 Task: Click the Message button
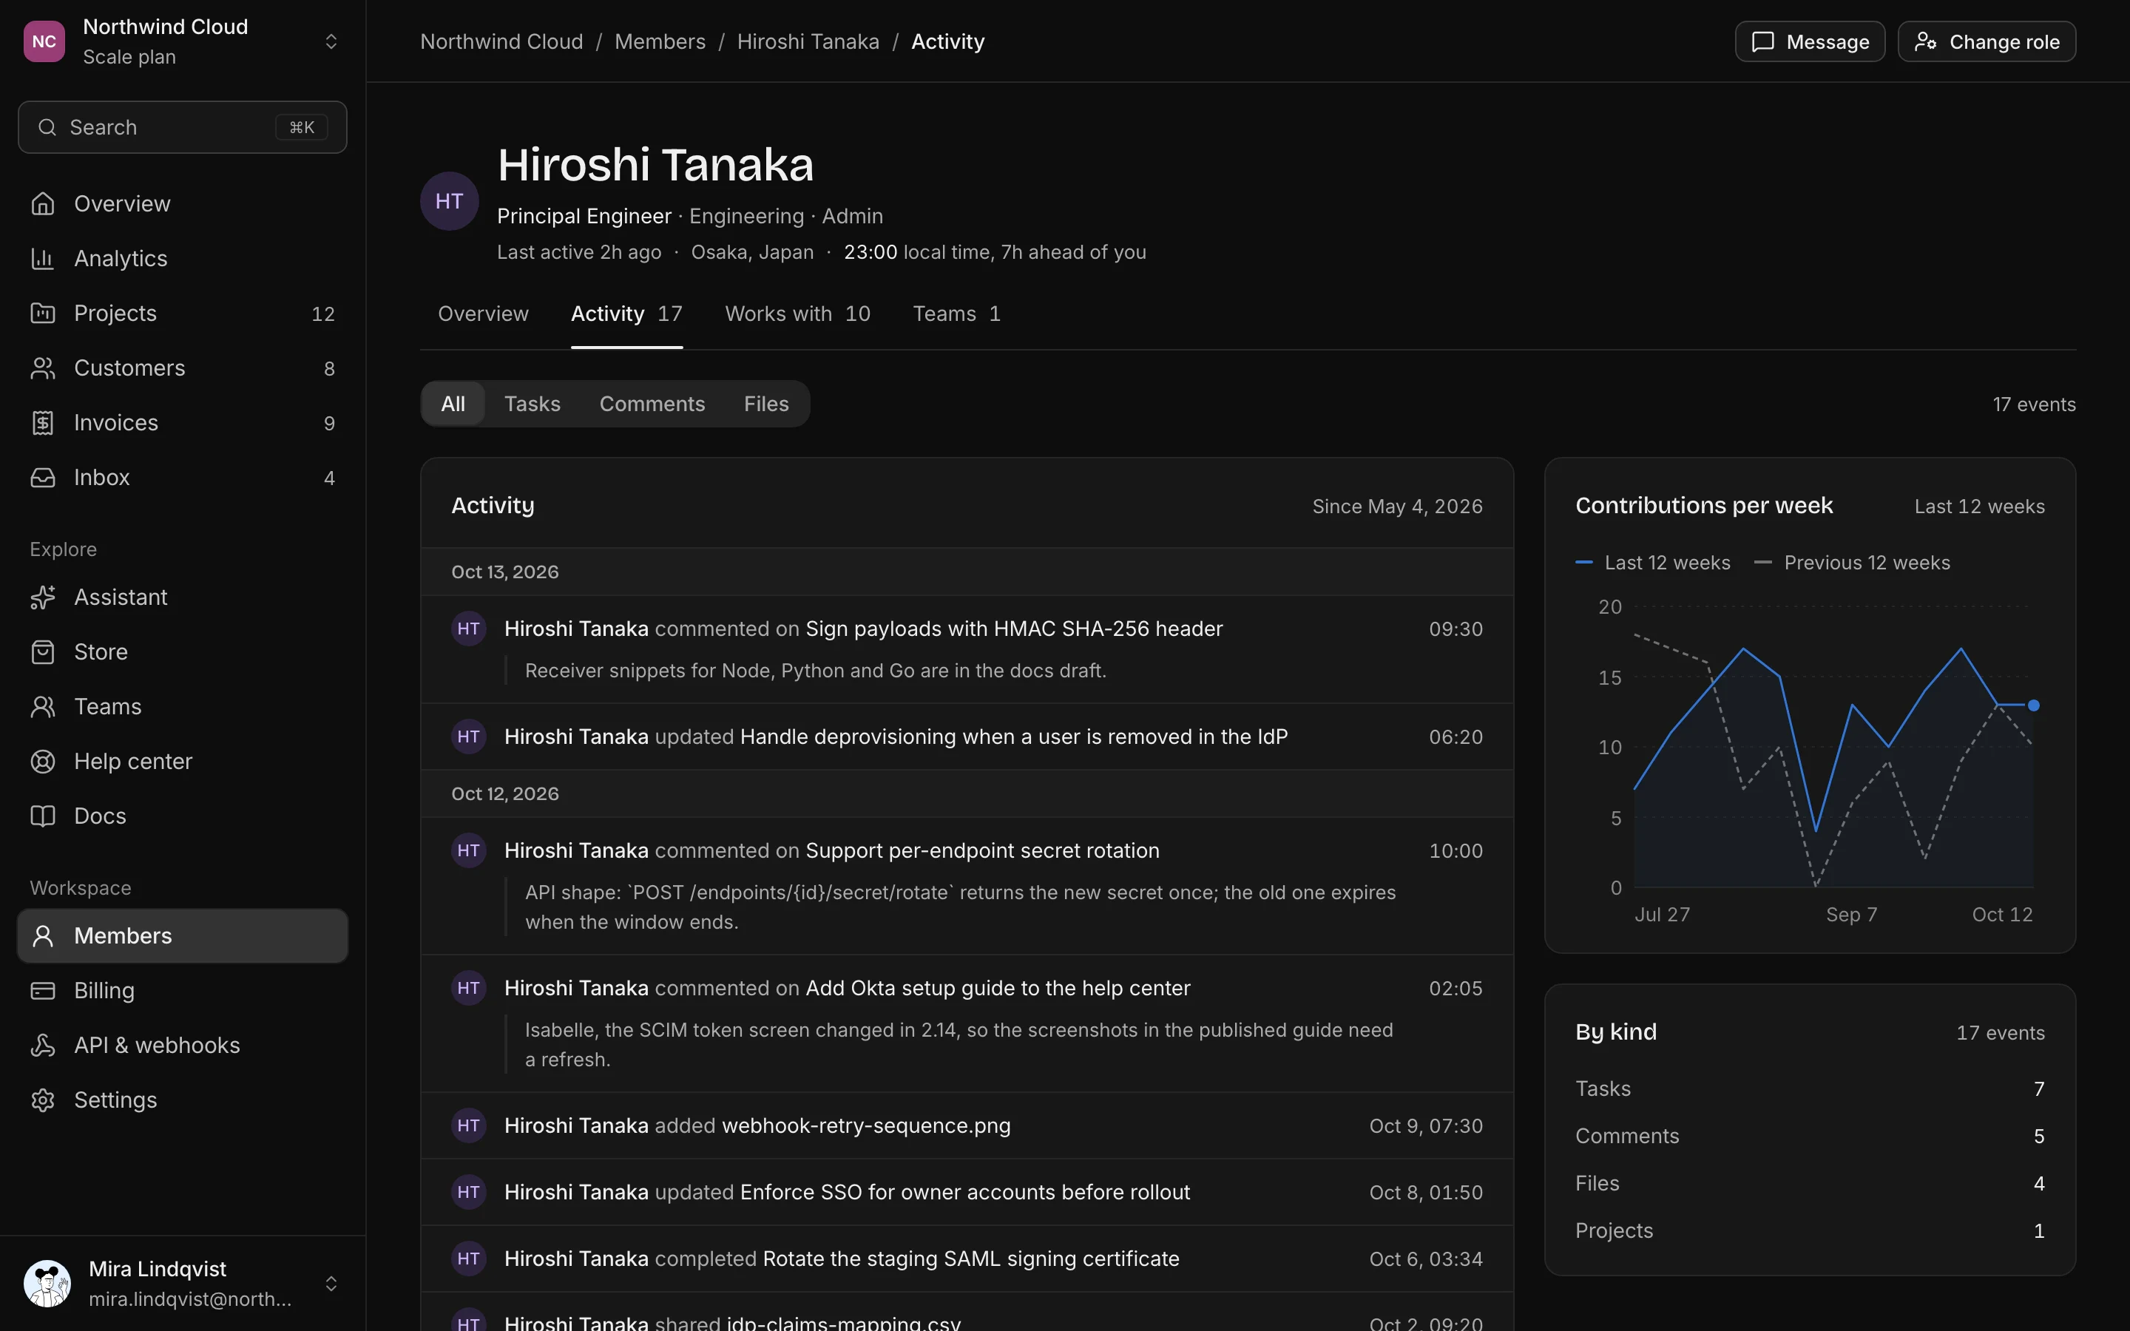click(x=1810, y=41)
